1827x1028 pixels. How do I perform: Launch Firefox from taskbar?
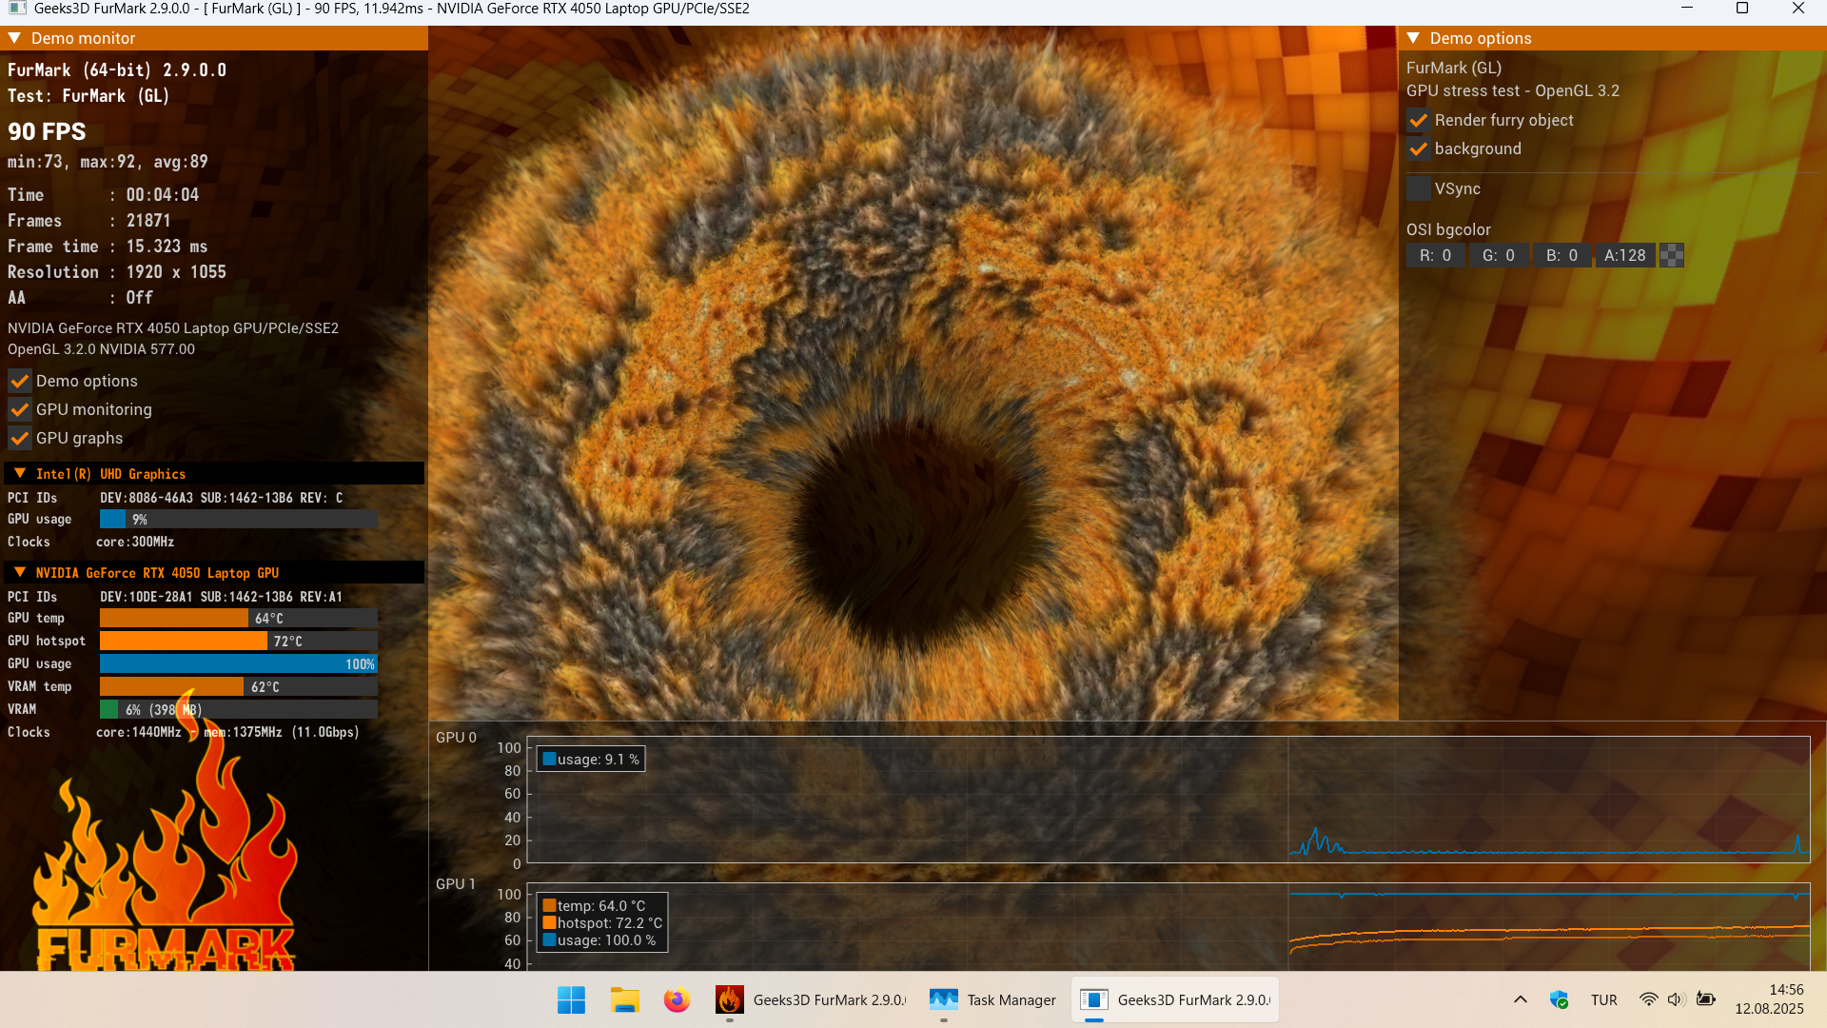pos(677,999)
